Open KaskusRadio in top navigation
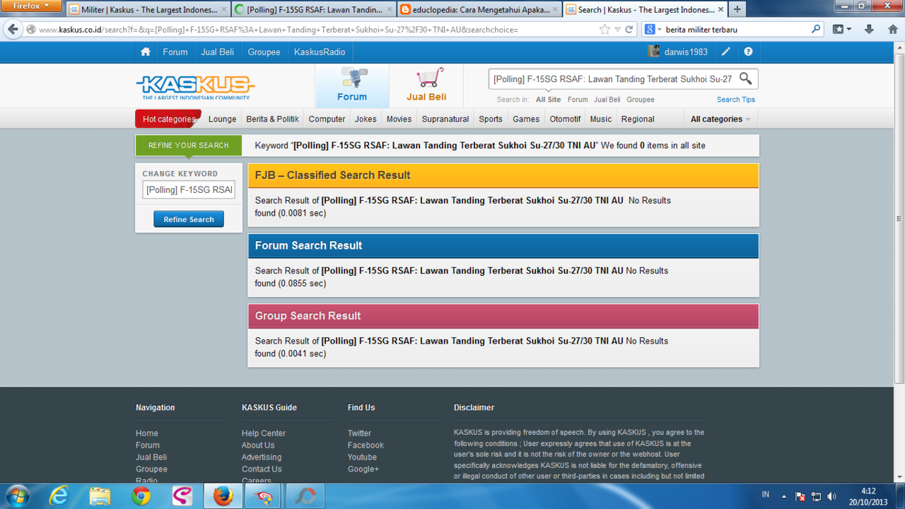 point(320,52)
